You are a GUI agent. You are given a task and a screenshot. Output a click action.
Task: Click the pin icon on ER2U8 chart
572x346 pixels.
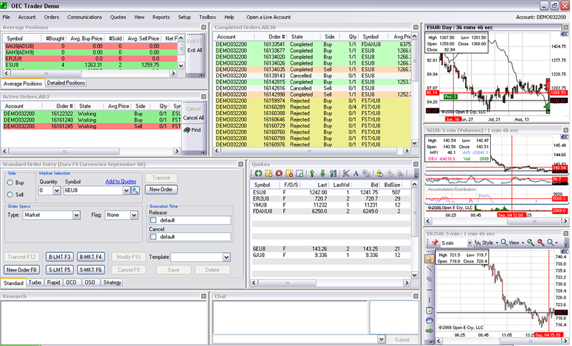tap(435, 242)
